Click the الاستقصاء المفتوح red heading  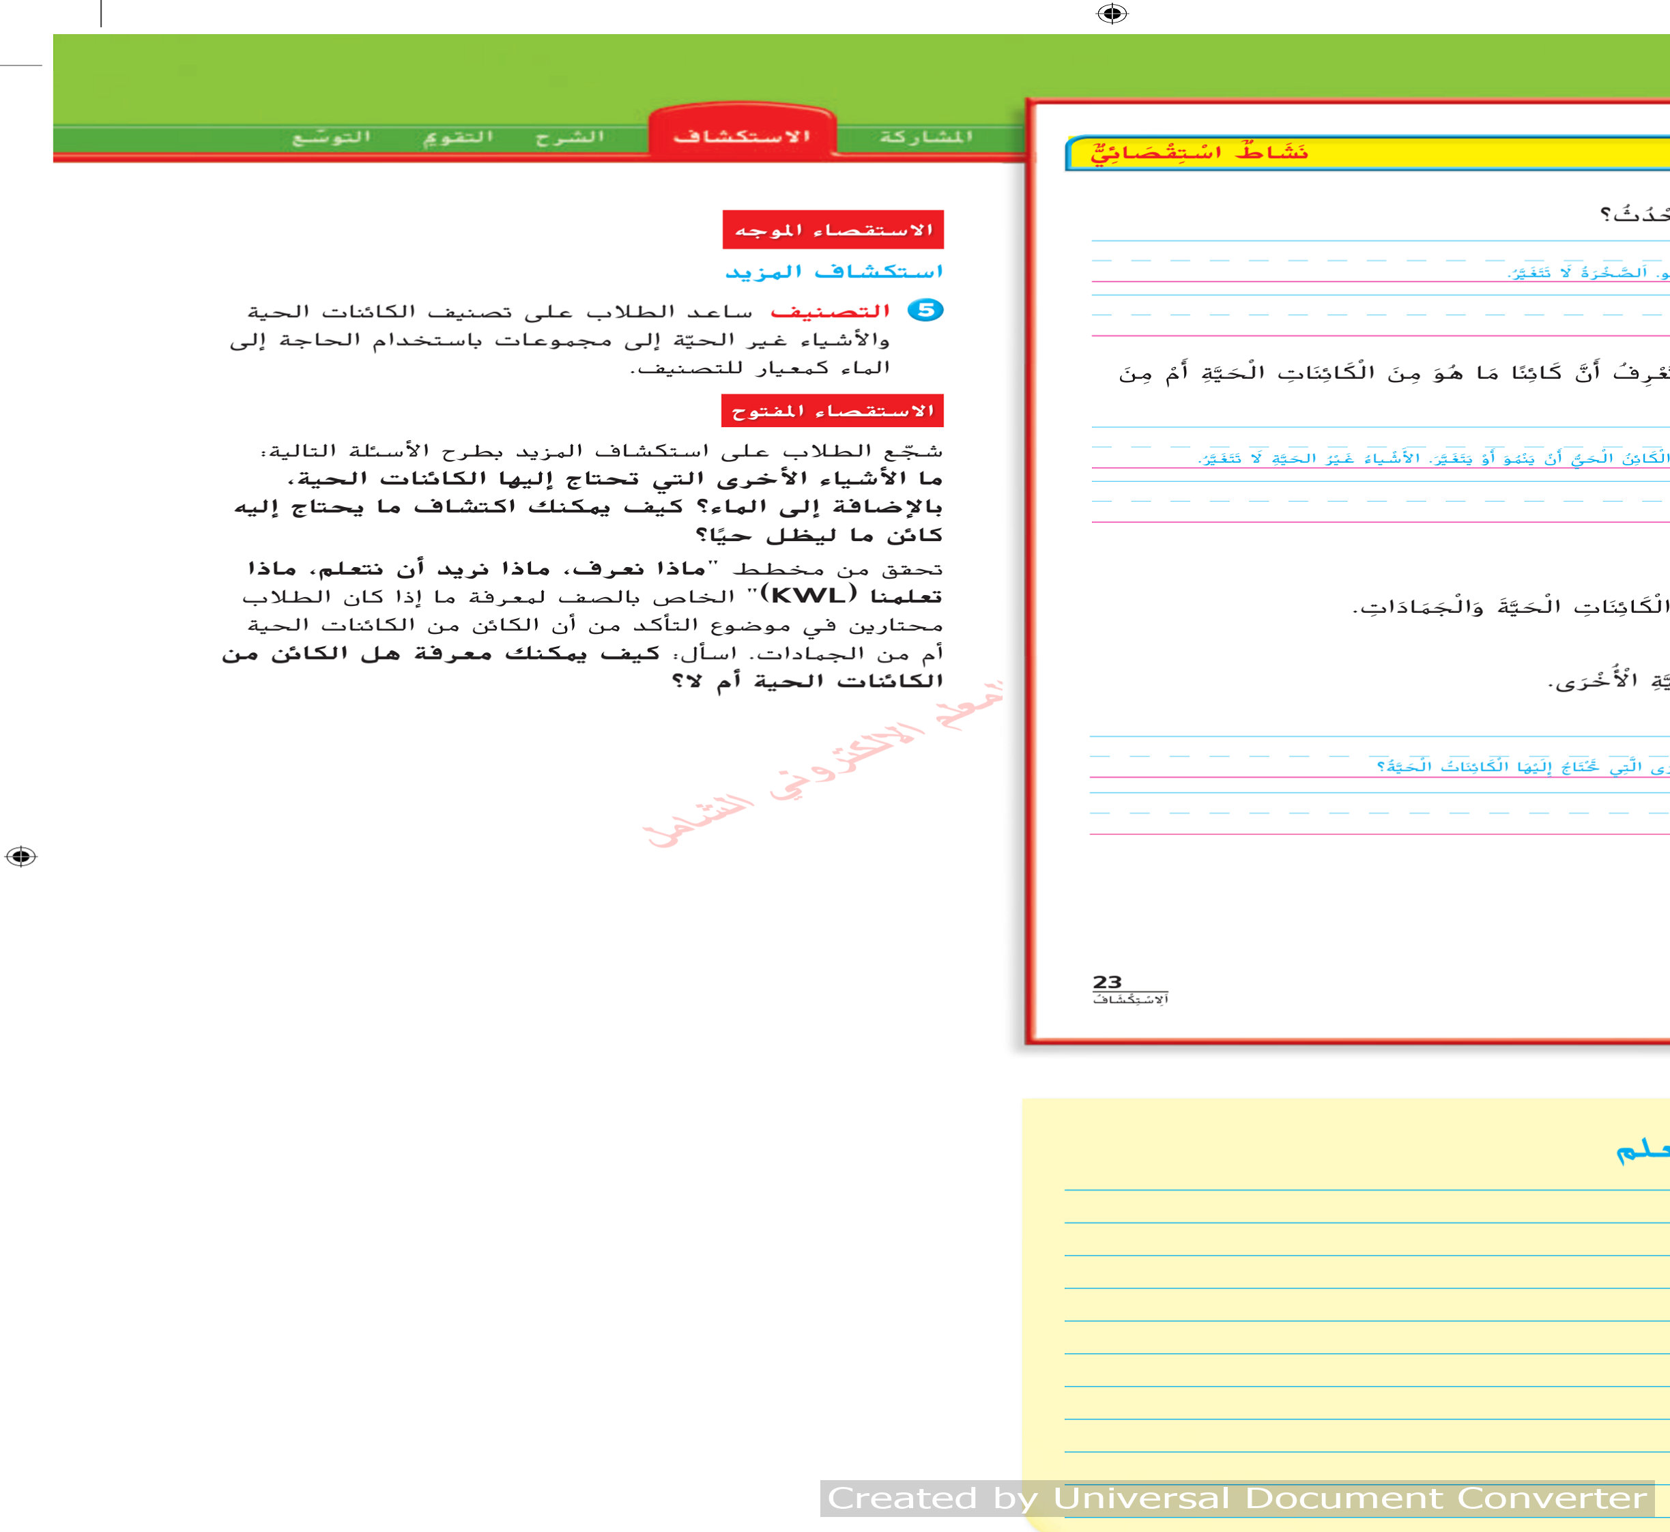coord(833,410)
